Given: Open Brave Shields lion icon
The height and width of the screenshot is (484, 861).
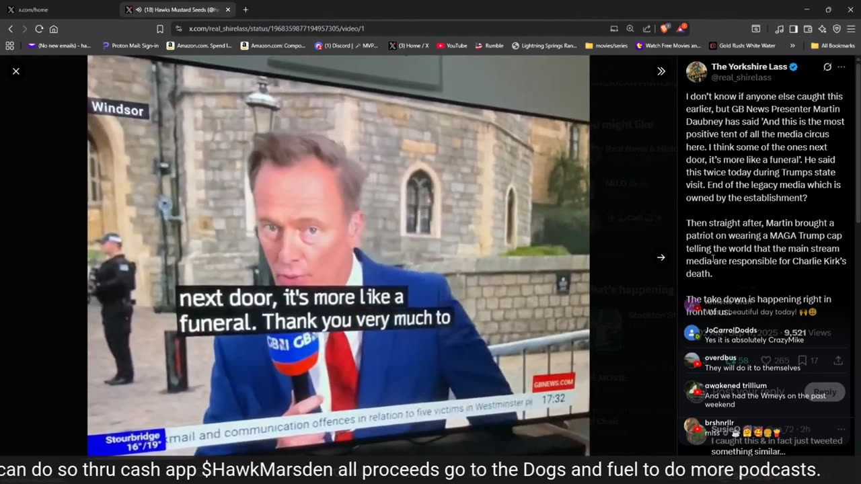Looking at the screenshot, I should 665,28.
